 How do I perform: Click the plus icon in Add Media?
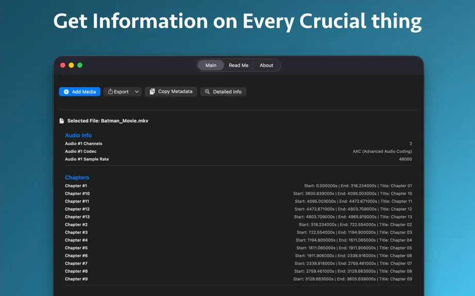(66, 92)
